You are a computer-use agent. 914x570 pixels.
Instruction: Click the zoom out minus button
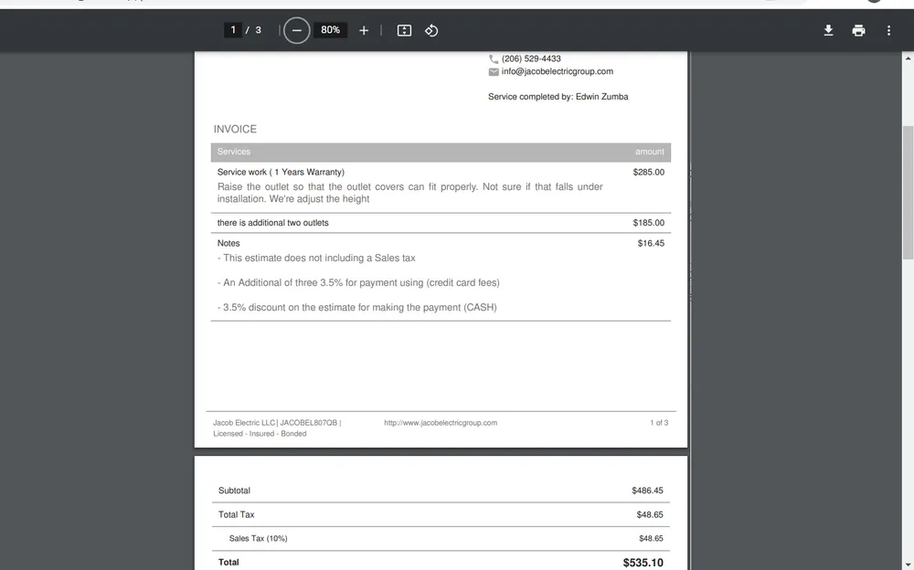[296, 30]
